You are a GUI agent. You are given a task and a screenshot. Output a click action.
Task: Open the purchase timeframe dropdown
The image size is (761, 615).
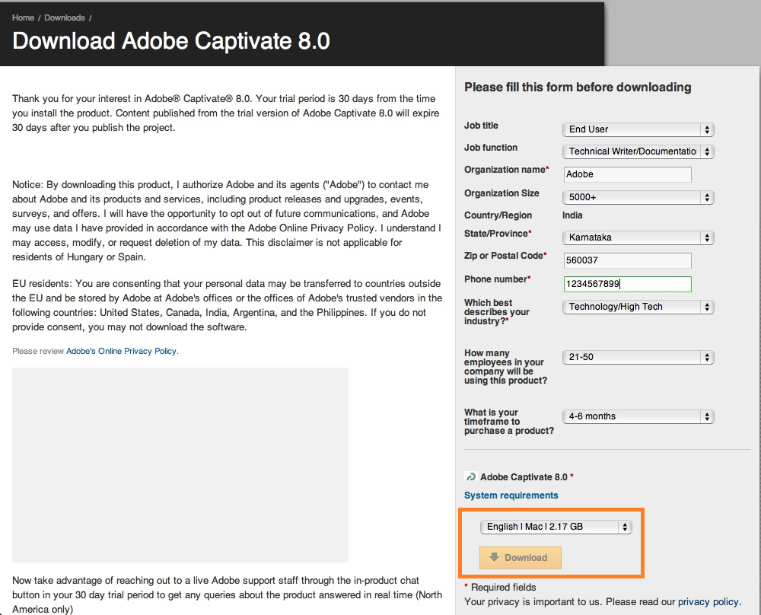(x=638, y=416)
